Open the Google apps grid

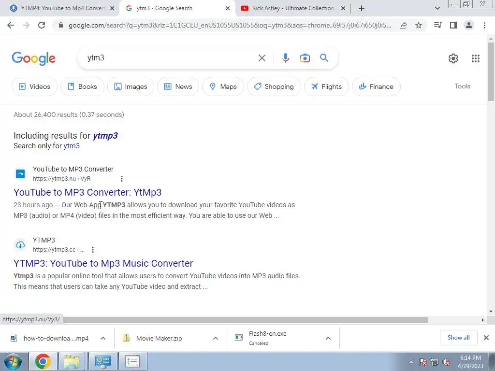[476, 58]
